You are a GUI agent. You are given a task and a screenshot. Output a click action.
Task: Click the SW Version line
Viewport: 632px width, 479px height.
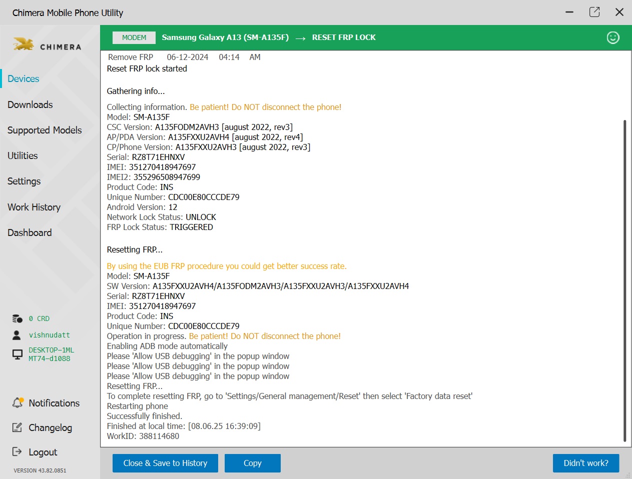click(x=258, y=286)
